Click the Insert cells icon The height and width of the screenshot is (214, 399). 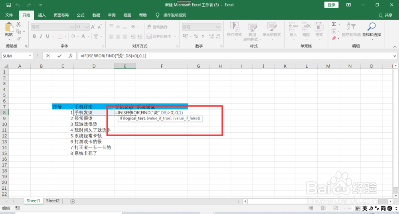(x=293, y=27)
